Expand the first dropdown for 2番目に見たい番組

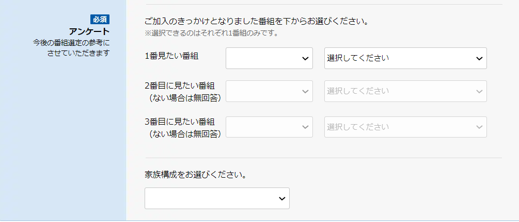(263, 91)
